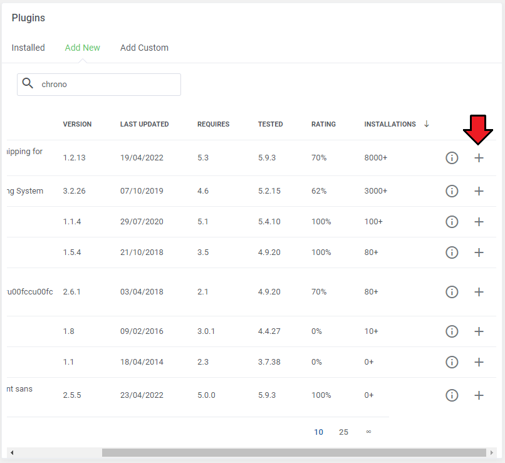Click the 62% rating cell

(319, 191)
